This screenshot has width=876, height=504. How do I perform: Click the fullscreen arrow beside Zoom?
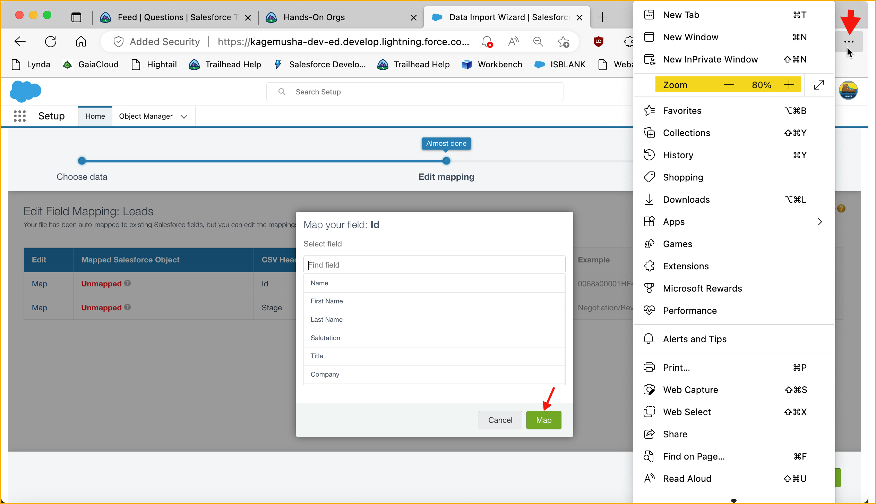click(819, 85)
